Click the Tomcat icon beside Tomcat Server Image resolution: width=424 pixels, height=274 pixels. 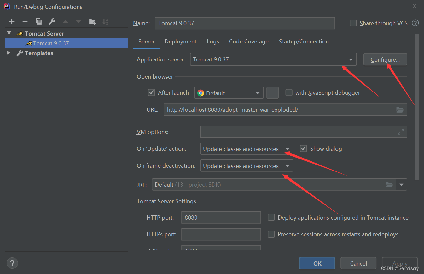tap(20, 34)
